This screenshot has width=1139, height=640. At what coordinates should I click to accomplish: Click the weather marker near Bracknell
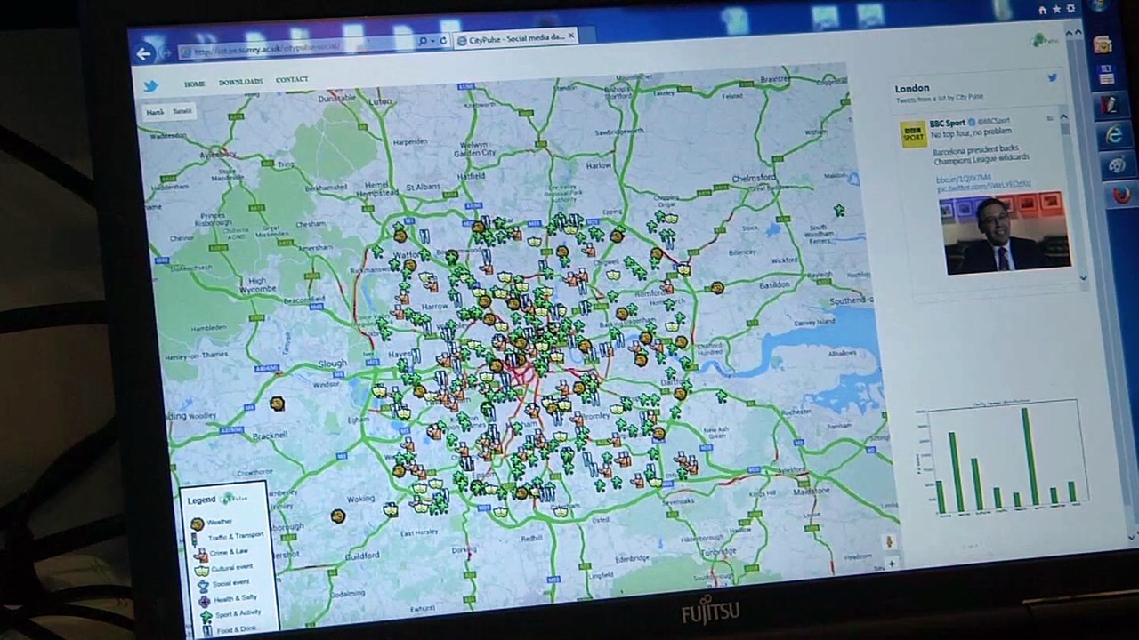(x=277, y=404)
